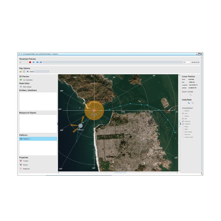Tick the Arrange Labels checkbox
Screen dimensions: 221x221
pos(183,137)
